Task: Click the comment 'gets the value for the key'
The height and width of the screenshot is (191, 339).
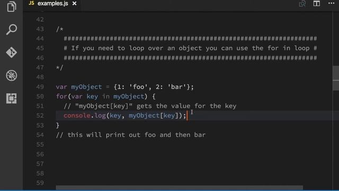Action: 186,106
